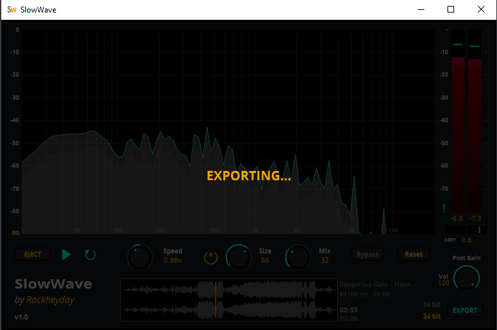Click the Size value 66
The image size is (497, 330).
point(265,260)
